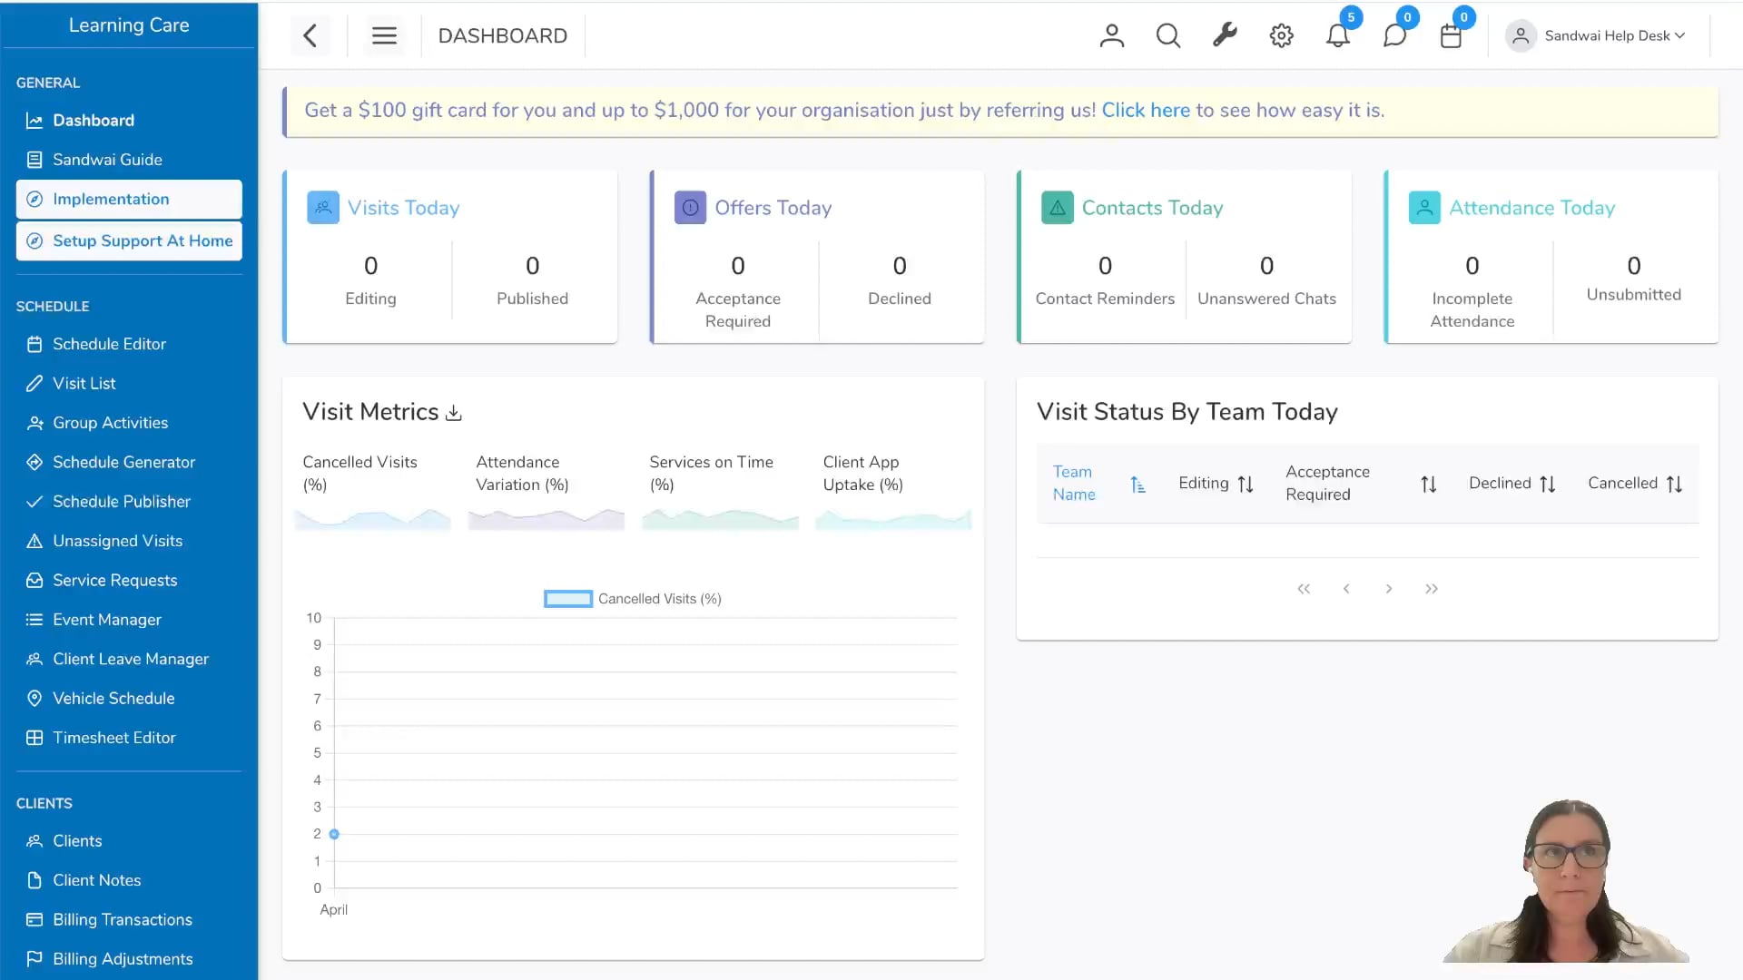Expand the Sandwai Help Desk user dropdown
1743x980 pixels.
pos(1596,35)
